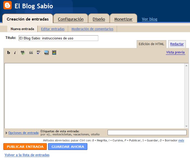
Task: Expand the Opciones de entrada triangle
Action: 6,133
